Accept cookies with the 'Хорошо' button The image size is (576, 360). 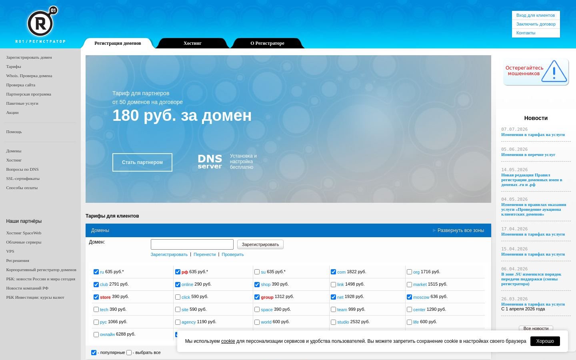[545, 341]
